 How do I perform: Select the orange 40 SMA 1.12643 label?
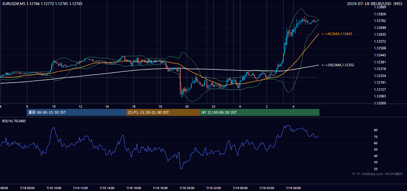[x=337, y=34]
